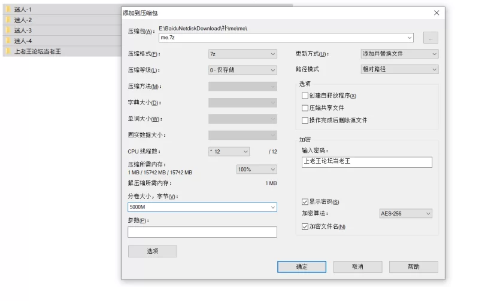Image resolution: width=479 pixels, height=301 pixels.
Task: Click the disabled 字典大小 dropdown
Action: [242, 103]
